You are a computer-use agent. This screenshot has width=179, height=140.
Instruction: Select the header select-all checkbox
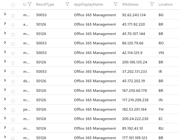[x=13, y=5]
